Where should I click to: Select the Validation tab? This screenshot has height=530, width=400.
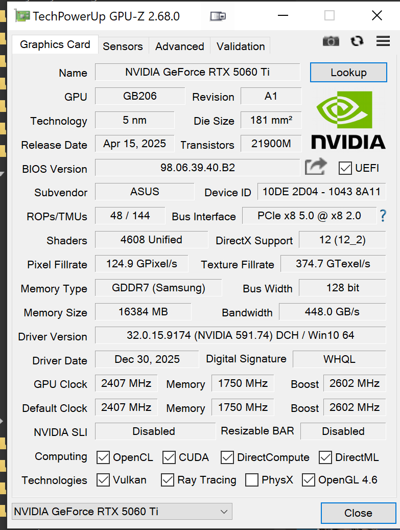click(241, 46)
